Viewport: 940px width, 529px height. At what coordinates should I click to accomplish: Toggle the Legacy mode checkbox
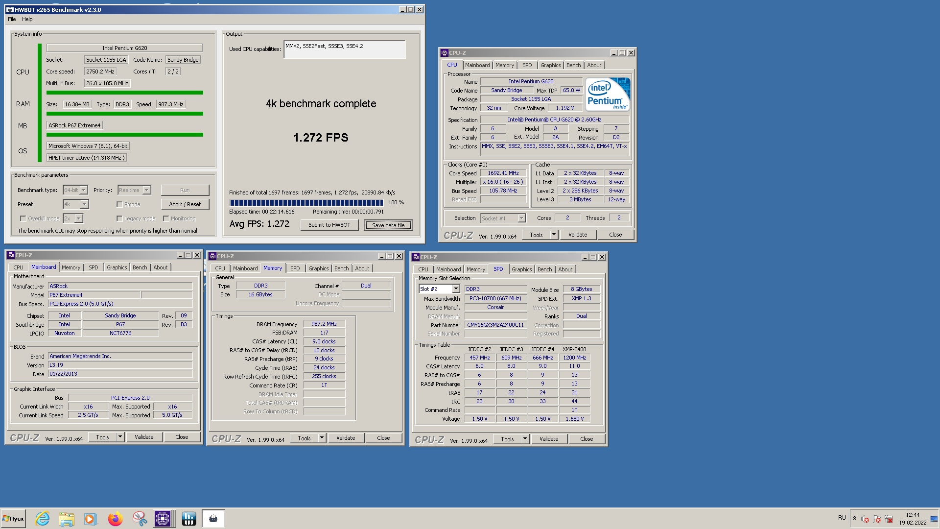click(x=119, y=218)
